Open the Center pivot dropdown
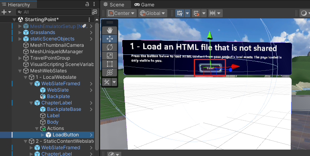This screenshot has width=310, height=156. pos(121,13)
